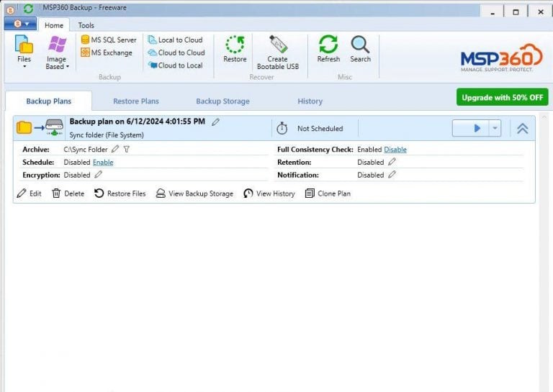Viewport: 553px width, 392px height.
Task: Edit the Encryption setting pencil
Action: (x=99, y=175)
